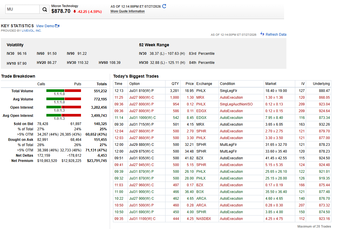Click the View Demo link
341x229 pixels.
coord(45,26)
